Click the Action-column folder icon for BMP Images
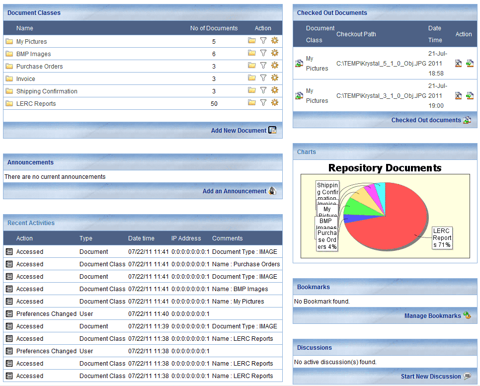 251,53
